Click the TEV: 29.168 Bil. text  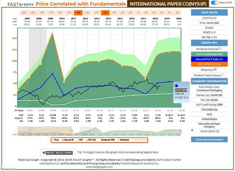coord(209,100)
